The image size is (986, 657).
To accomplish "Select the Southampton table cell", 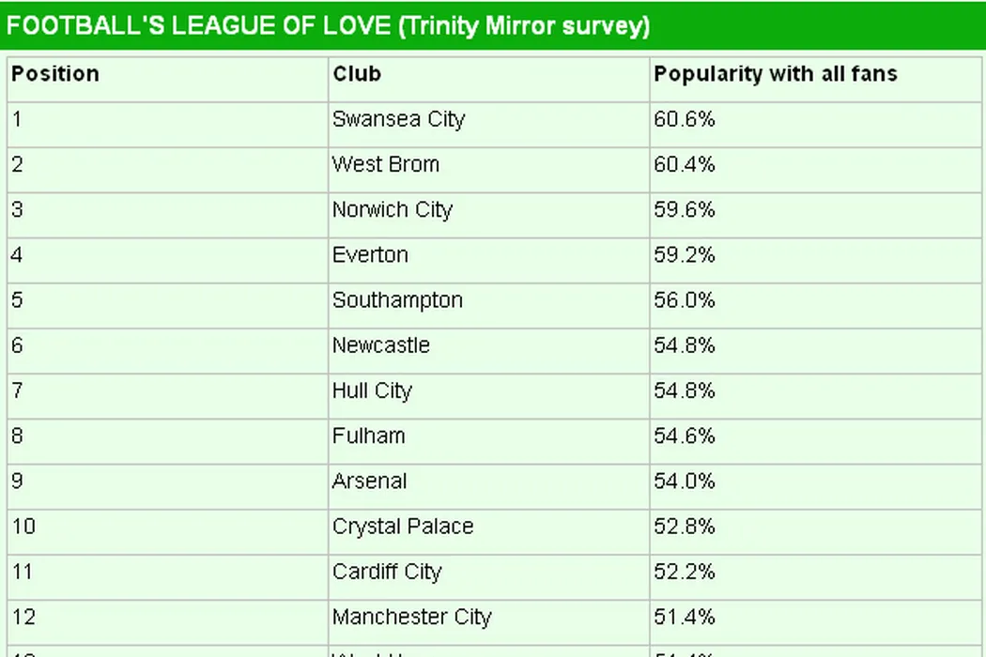I will pyautogui.click(x=397, y=300).
